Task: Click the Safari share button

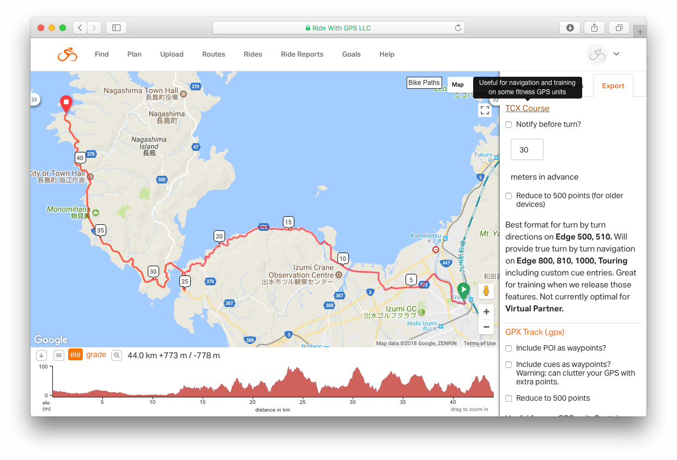Action: click(594, 28)
